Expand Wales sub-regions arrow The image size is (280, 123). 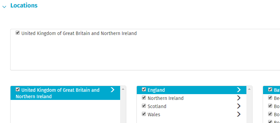[x=239, y=114]
